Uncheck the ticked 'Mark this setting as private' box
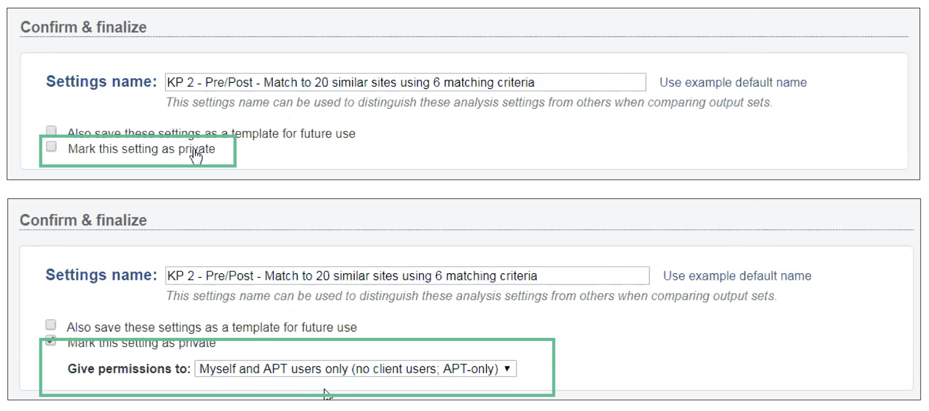The width and height of the screenshot is (929, 411). point(51,341)
